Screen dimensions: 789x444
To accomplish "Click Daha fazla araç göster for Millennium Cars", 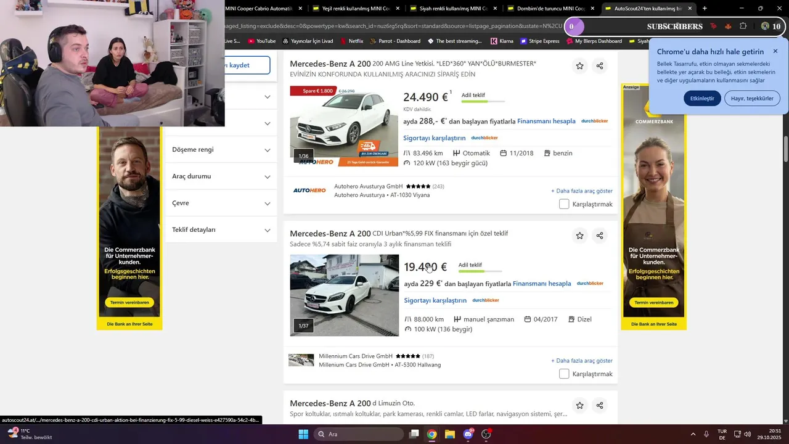I will [x=582, y=361].
